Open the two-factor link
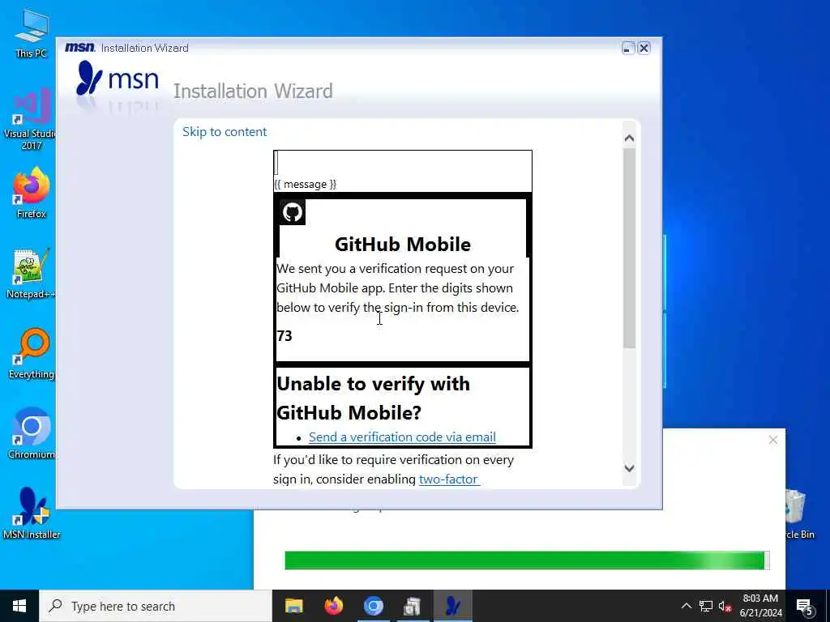Screen dimensions: 830x622 tap(449, 479)
